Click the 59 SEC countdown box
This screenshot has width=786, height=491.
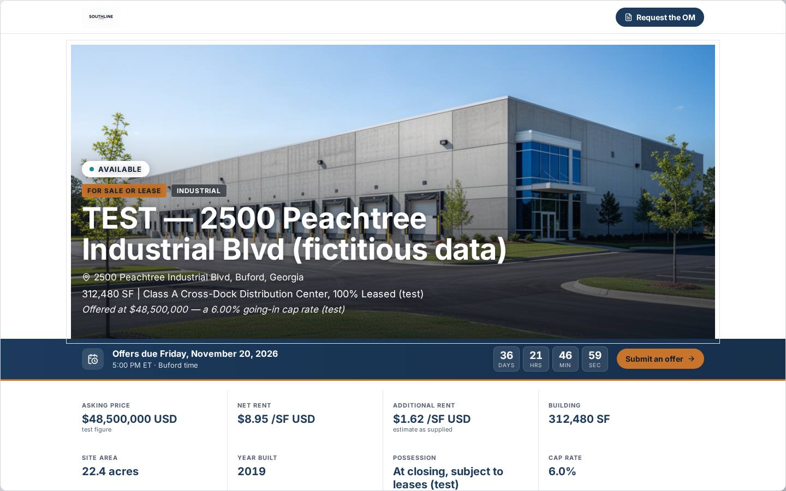click(595, 359)
